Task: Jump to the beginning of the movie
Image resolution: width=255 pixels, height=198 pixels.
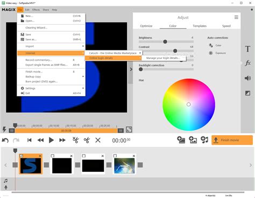Action: click(x=30, y=140)
